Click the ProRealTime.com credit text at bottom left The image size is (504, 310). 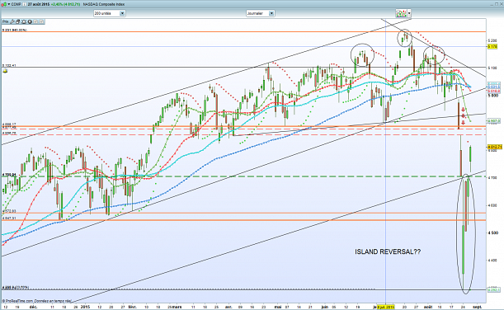37,301
